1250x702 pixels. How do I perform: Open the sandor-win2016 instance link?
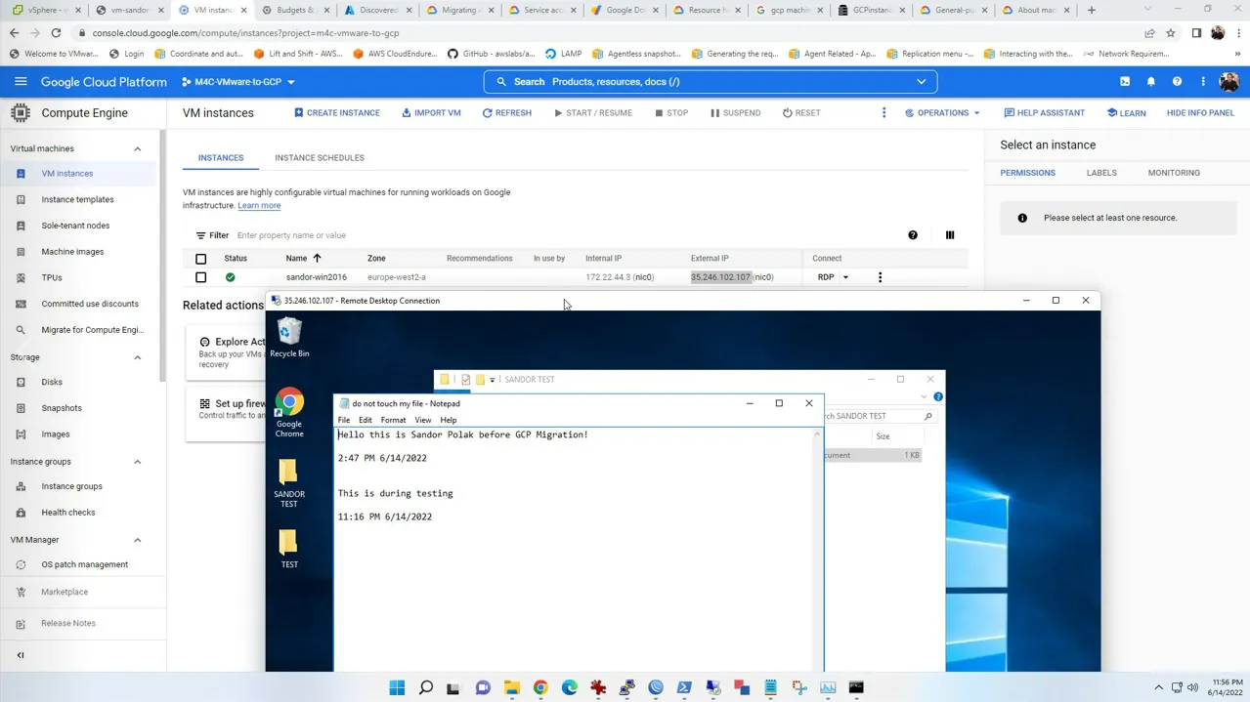tap(317, 277)
